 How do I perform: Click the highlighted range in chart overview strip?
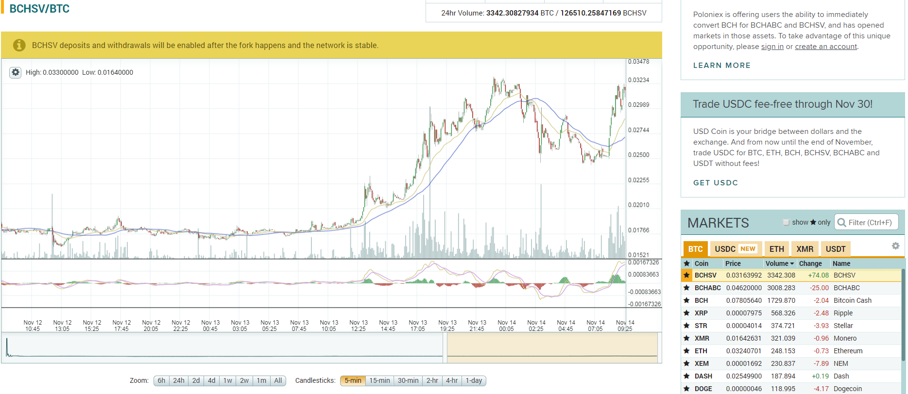pyautogui.click(x=552, y=347)
